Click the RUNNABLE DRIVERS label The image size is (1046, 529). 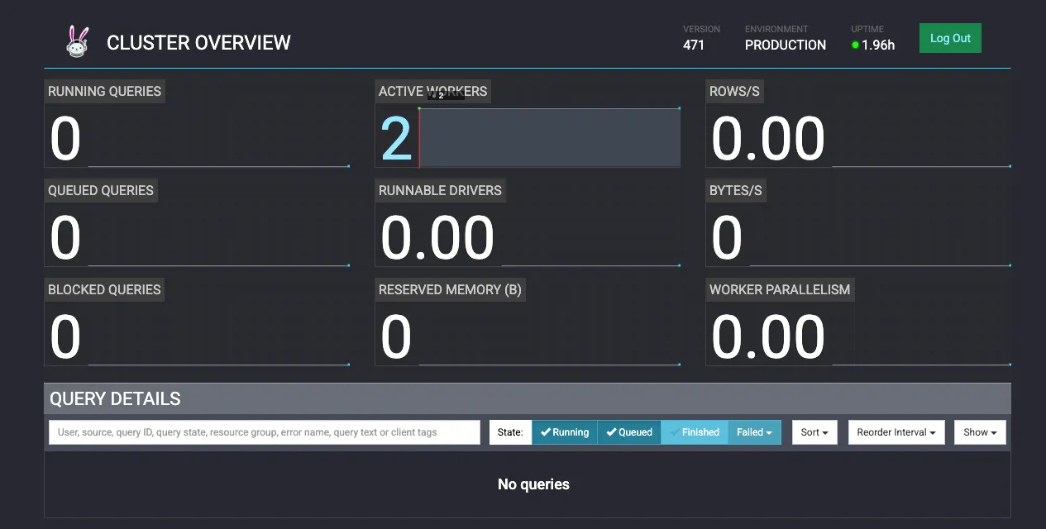(x=440, y=191)
